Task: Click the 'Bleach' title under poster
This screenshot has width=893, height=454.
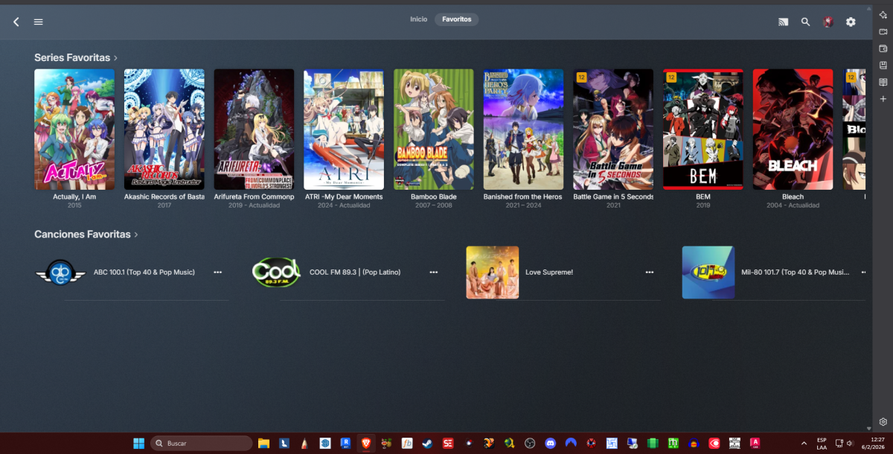Action: tap(793, 197)
